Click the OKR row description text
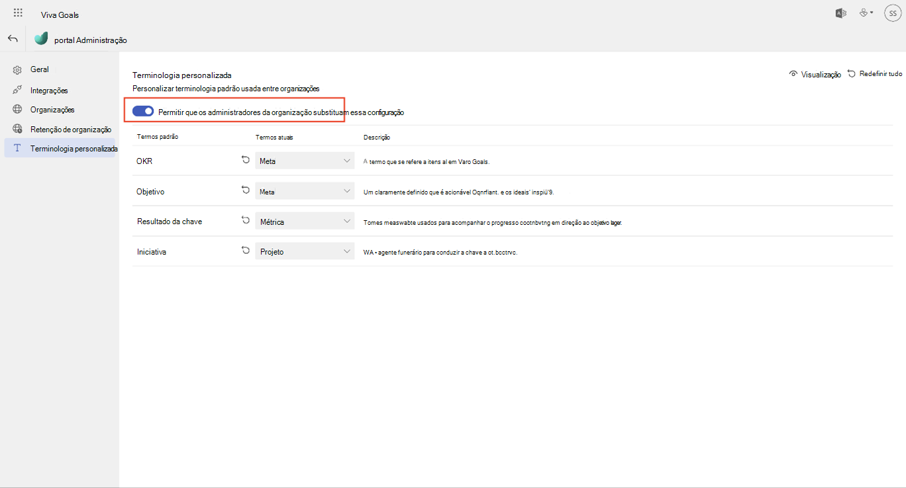Viewport: 906px width, 488px height. 427,161
